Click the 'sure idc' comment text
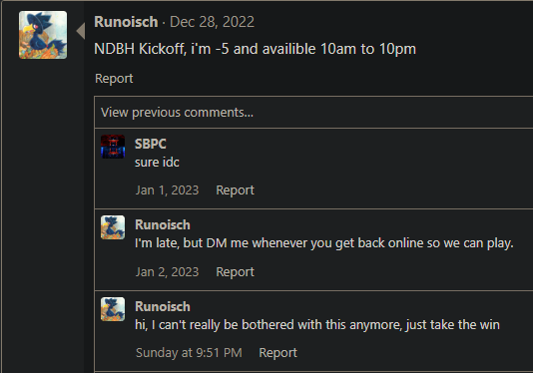This screenshot has height=373, width=533. 157,163
